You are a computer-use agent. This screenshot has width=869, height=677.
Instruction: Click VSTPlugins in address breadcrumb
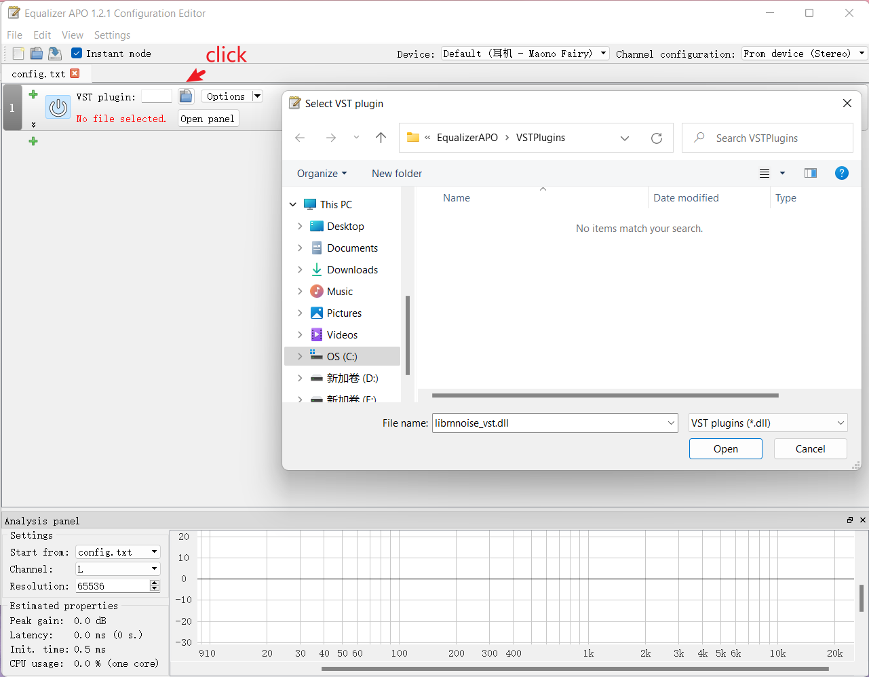tap(541, 138)
